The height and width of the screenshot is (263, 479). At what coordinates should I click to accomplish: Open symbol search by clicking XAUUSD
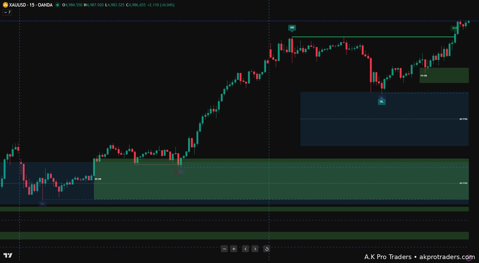point(18,4)
